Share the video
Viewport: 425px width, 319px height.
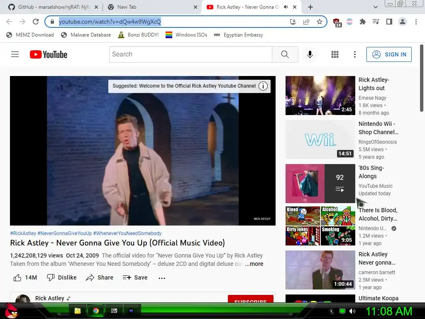[x=100, y=277]
